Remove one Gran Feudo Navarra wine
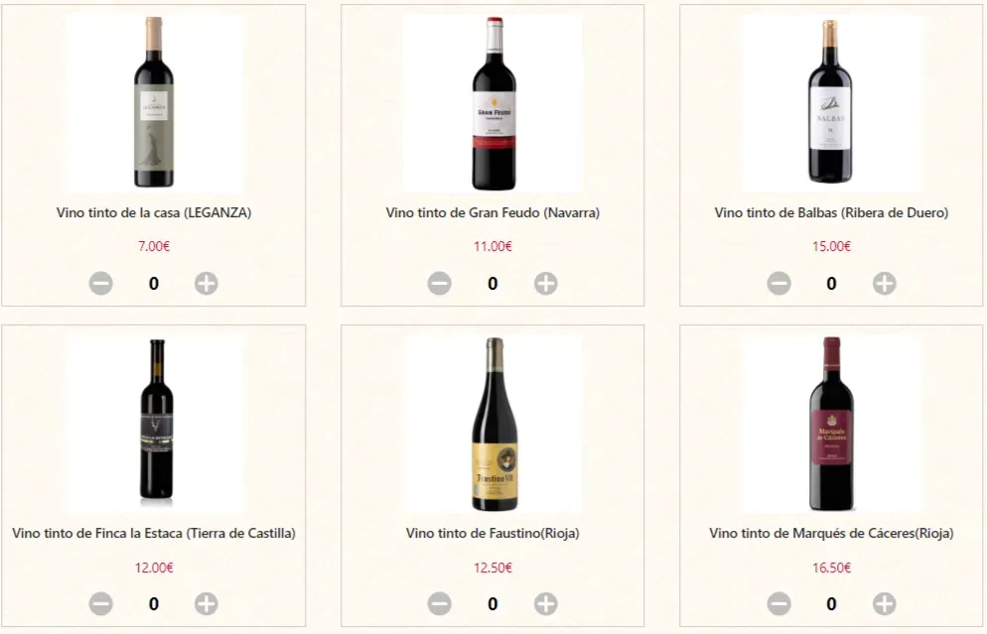 (440, 284)
